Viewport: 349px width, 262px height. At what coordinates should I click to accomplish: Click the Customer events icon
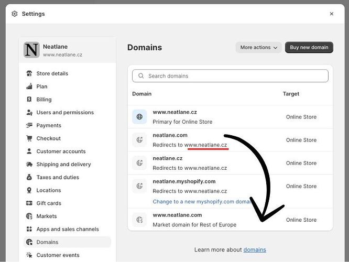click(29, 255)
